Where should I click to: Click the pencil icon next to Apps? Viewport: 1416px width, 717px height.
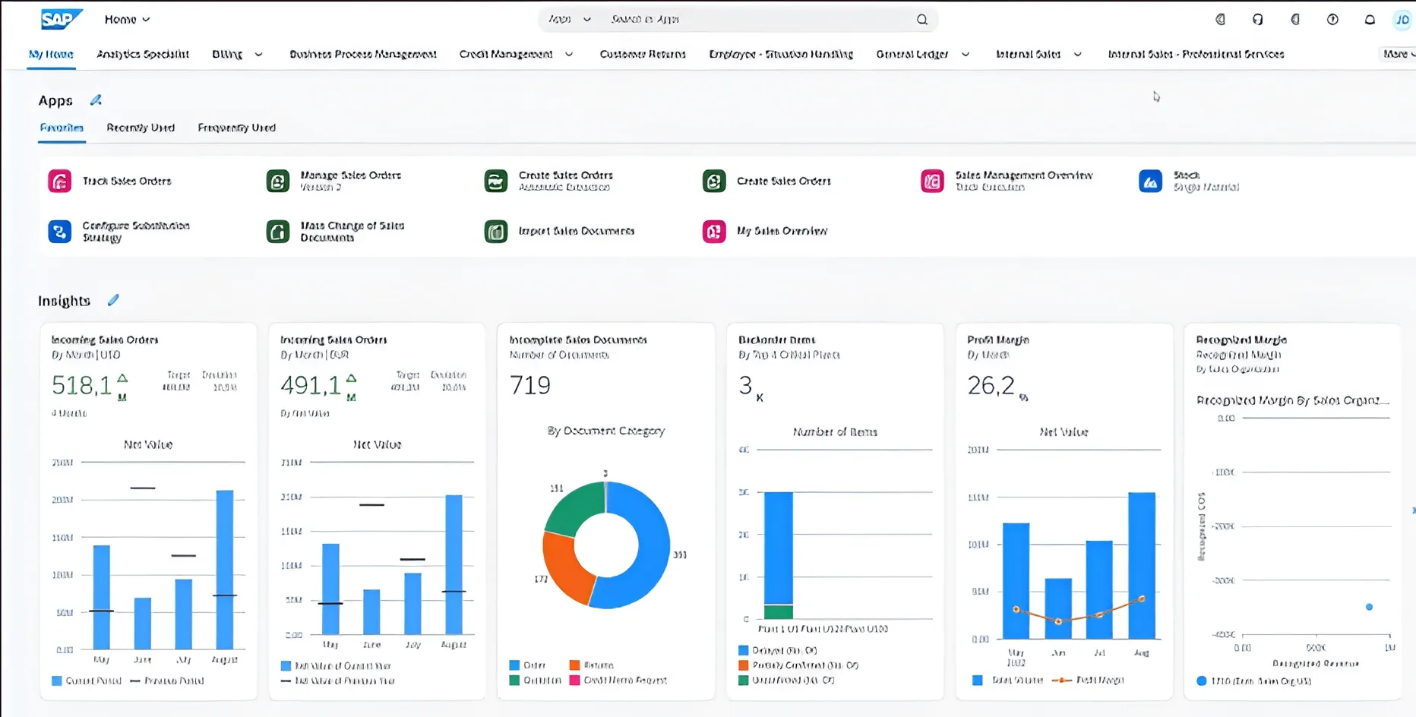[96, 100]
